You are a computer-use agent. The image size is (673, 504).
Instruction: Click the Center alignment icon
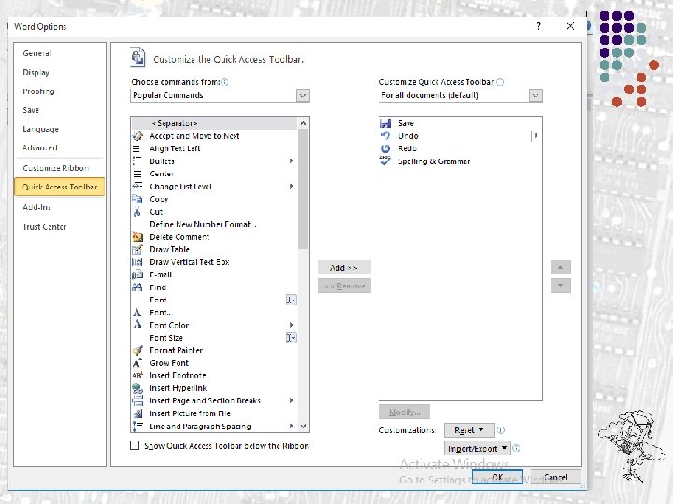pos(137,174)
